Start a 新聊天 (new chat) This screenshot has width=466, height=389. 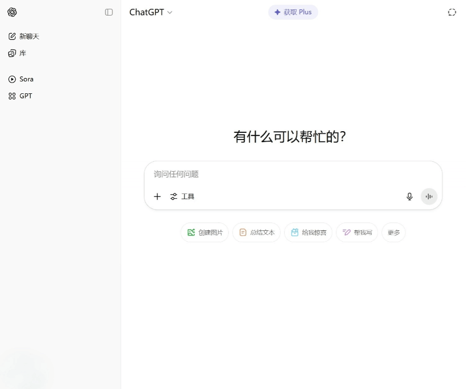(24, 36)
